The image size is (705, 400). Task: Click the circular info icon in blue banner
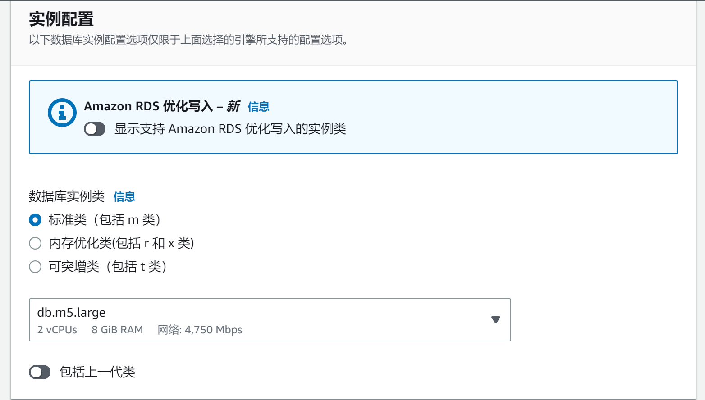click(x=62, y=113)
